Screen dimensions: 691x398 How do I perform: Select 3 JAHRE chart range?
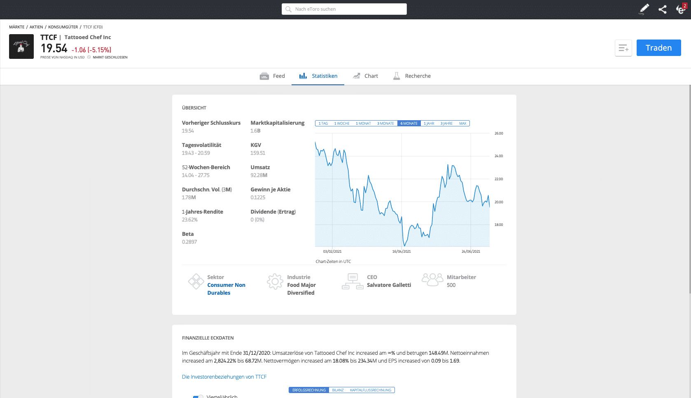(446, 123)
